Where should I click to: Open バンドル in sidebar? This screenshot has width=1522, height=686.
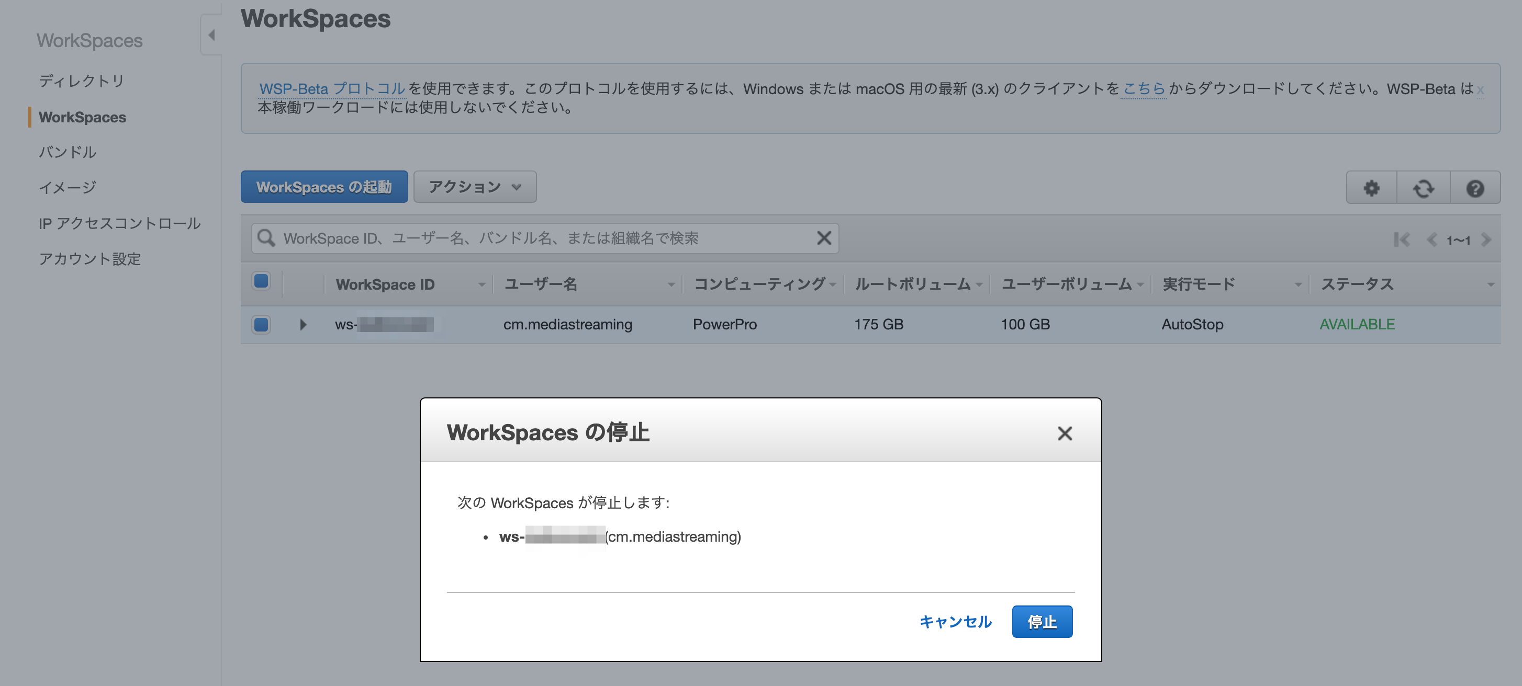coord(68,152)
